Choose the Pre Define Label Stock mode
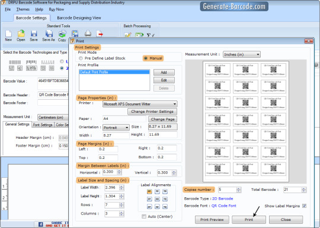 tap(81, 58)
